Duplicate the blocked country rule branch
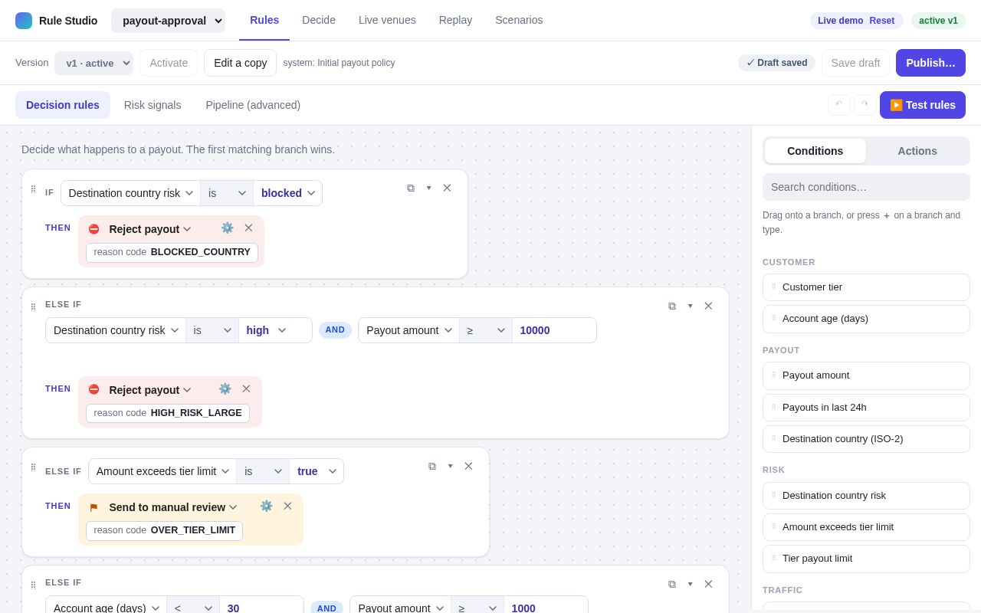 [x=411, y=188]
